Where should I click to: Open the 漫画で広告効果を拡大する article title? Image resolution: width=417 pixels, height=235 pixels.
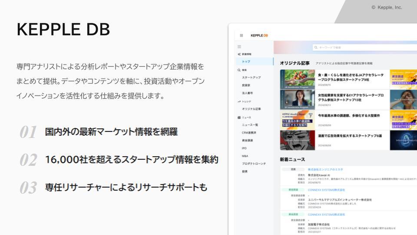350,136
